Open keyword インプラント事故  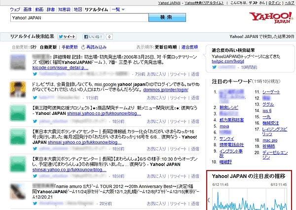(x=231, y=153)
